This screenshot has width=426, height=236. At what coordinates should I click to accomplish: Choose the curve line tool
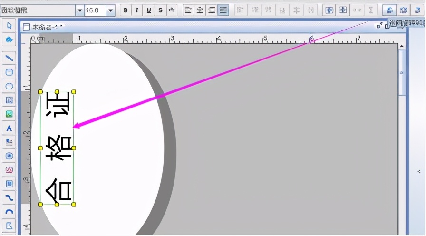[9, 197]
